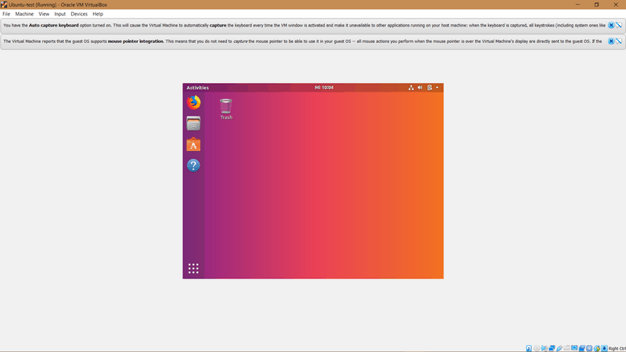626x352 pixels.
Task: Click the CPU virtualization status icon
Action: pyautogui.click(x=589, y=348)
